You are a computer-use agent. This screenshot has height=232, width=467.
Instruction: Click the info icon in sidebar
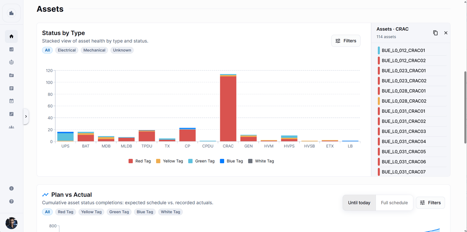(11, 188)
